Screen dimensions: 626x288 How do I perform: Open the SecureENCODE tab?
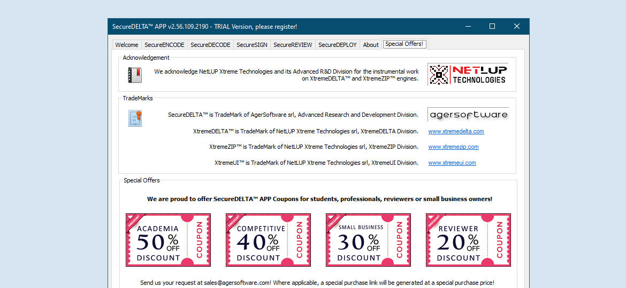[164, 45]
